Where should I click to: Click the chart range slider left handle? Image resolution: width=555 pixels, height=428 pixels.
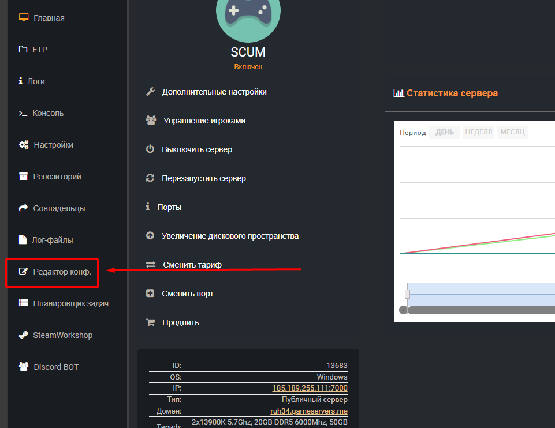pyautogui.click(x=407, y=294)
